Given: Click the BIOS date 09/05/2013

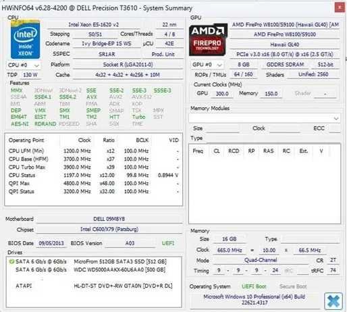Looking at the screenshot, I should coord(51,243).
